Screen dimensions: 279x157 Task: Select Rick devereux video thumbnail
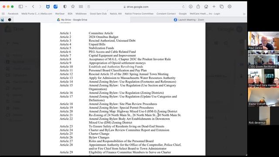click(263, 116)
